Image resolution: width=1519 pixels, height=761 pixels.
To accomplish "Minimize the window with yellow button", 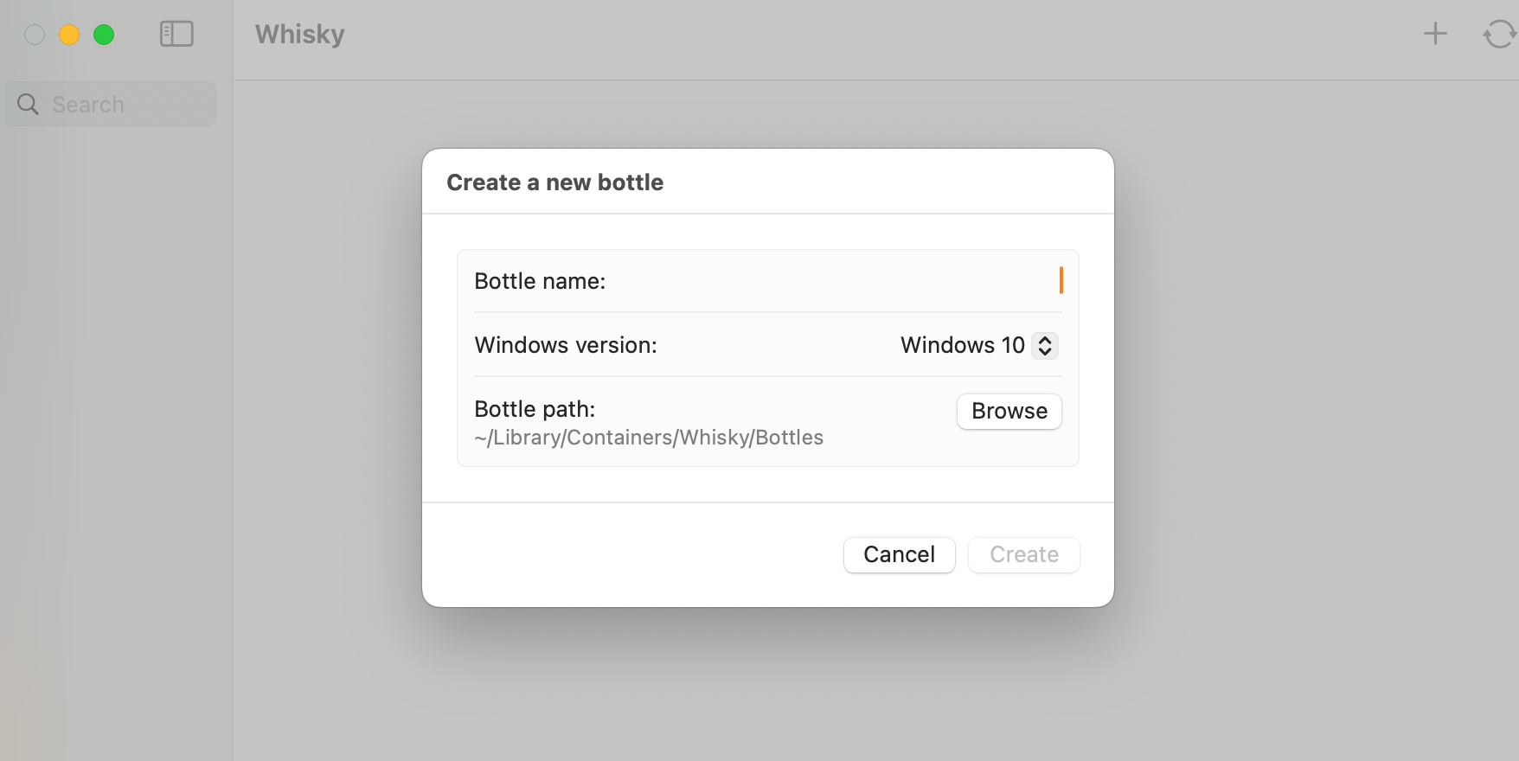I will 69,35.
